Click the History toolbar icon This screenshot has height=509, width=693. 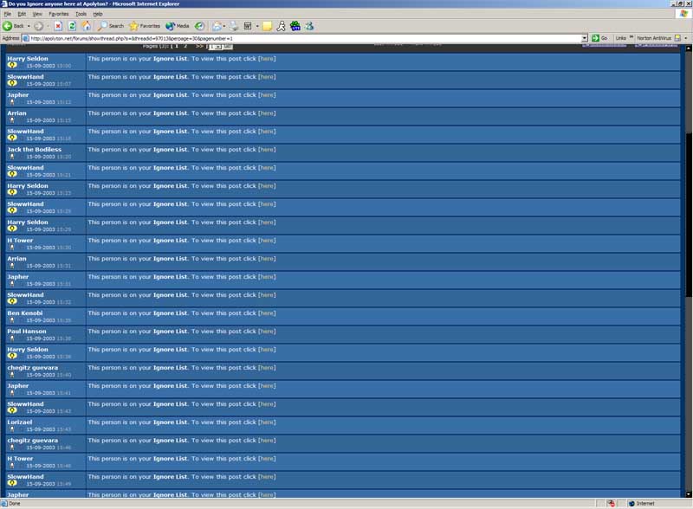point(200,26)
